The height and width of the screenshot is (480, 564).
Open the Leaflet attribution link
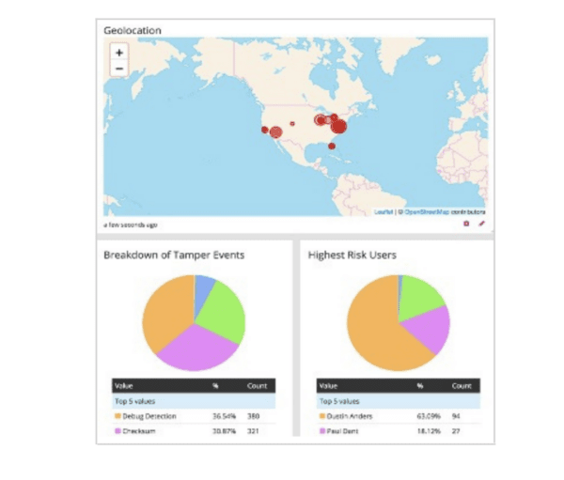(x=384, y=212)
